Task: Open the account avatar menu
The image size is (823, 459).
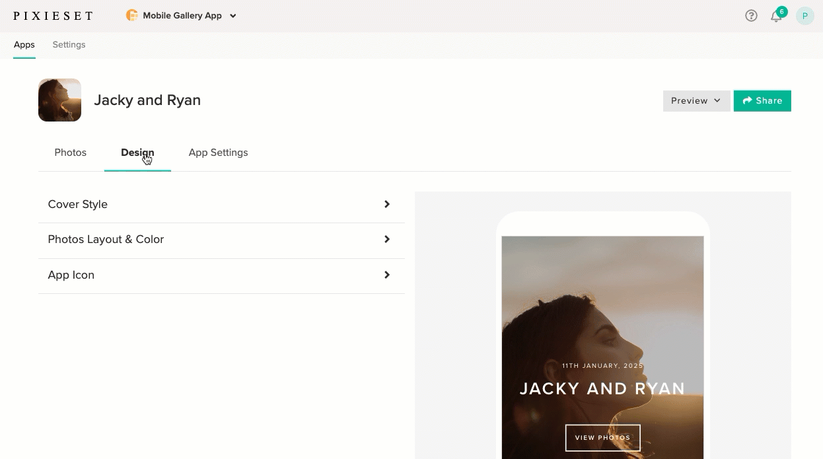Action: [805, 16]
